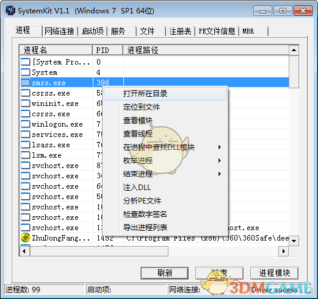Click the System process name

[x=45, y=72]
